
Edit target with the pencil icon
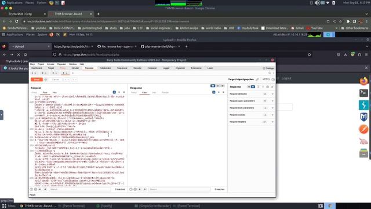[x=257, y=80]
